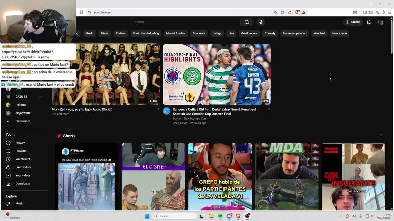Select the Comedy chip
Viewport: 394px width, 221px height.
[x=270, y=33]
